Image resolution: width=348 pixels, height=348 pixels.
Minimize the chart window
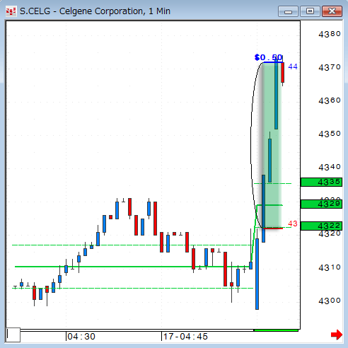click(x=288, y=11)
